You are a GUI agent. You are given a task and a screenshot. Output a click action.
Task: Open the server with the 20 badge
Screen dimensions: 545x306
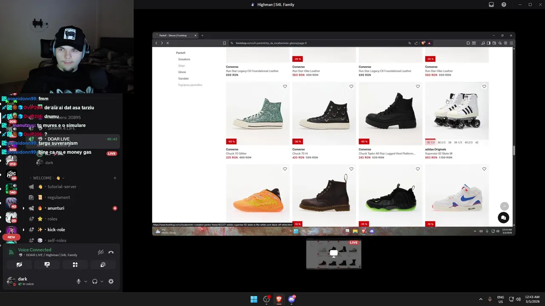point(11,217)
